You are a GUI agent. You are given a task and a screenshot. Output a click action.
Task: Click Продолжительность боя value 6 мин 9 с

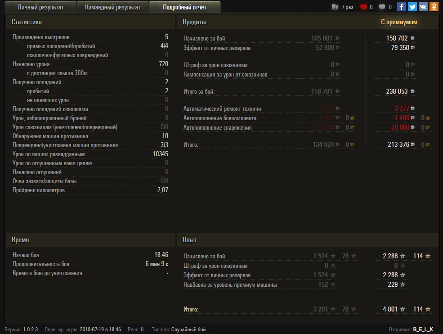[x=157, y=264]
